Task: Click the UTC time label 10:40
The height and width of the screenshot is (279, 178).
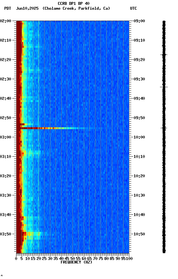Action: point(139,215)
